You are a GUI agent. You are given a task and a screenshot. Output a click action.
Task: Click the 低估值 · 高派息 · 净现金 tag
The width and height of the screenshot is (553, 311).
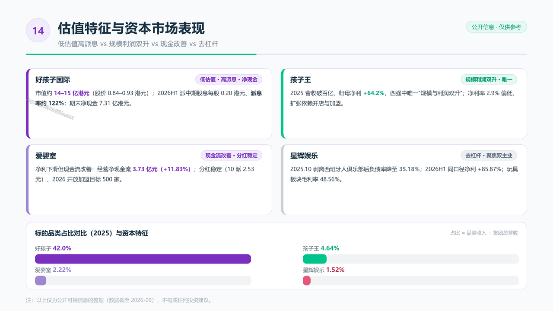coord(229,79)
